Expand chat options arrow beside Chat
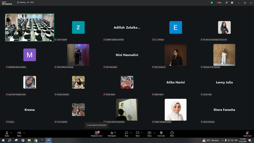Image resolution: width=254 pixels, height=143 pixels. pos(131,133)
